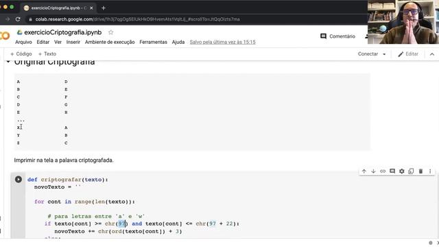Open Editar menu
439x247 pixels.
coord(43,42)
